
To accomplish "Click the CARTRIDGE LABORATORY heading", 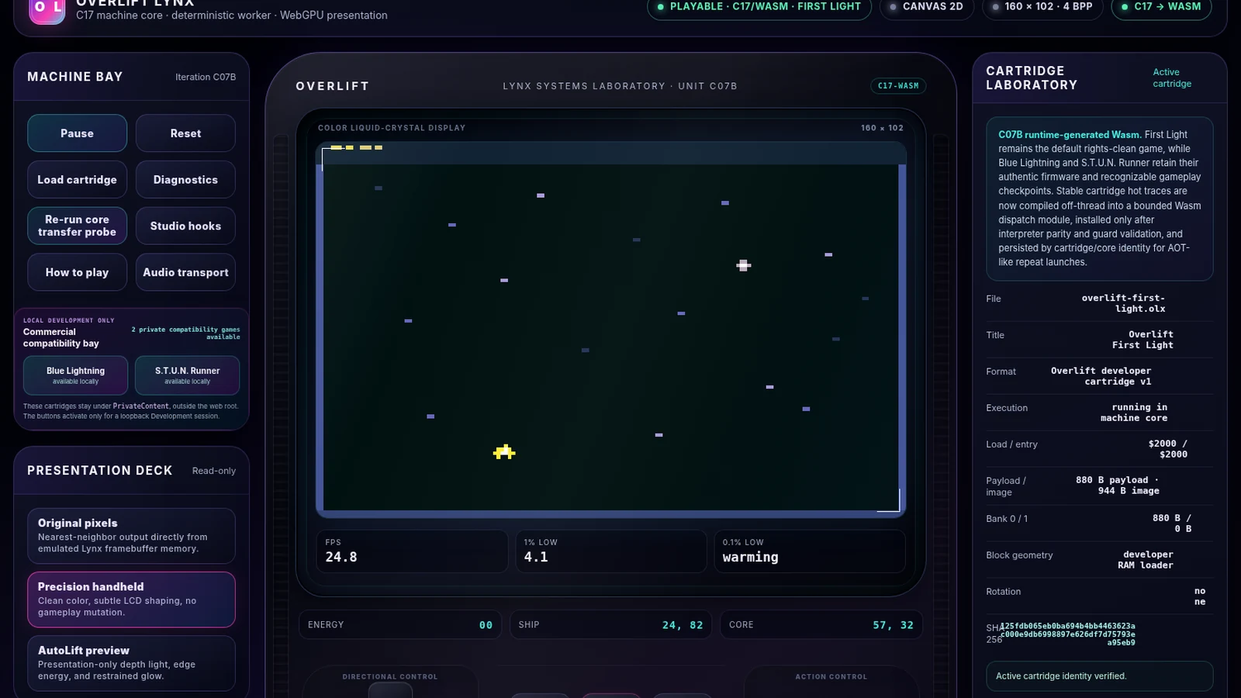I will (x=1032, y=78).
